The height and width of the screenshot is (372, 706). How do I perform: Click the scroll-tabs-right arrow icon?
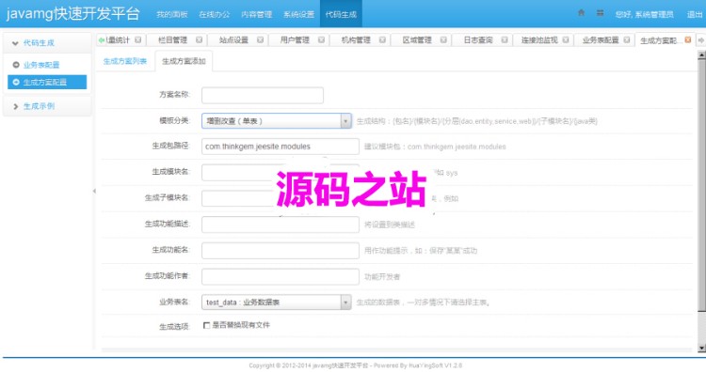point(701,40)
